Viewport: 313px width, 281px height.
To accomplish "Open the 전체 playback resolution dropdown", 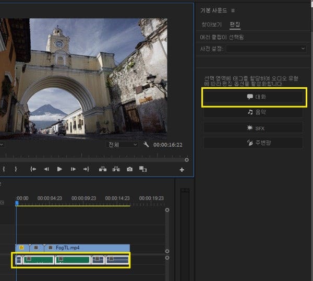I will (122, 144).
